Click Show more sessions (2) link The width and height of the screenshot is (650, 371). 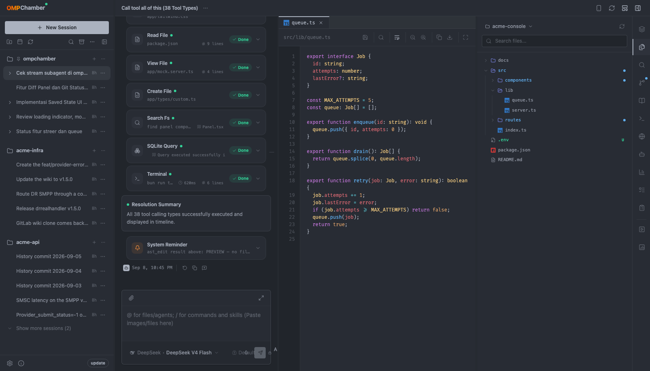pos(43,328)
